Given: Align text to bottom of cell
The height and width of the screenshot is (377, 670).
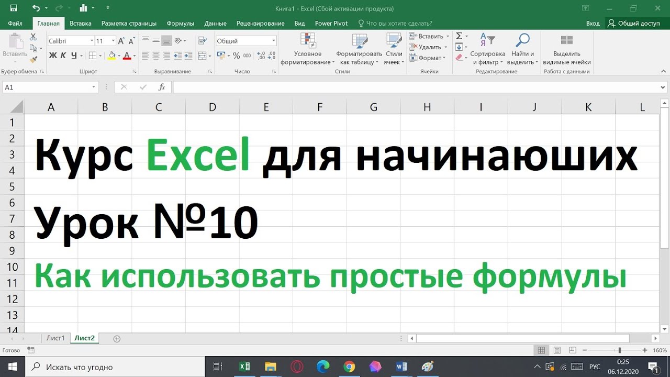Looking at the screenshot, I should click(166, 40).
